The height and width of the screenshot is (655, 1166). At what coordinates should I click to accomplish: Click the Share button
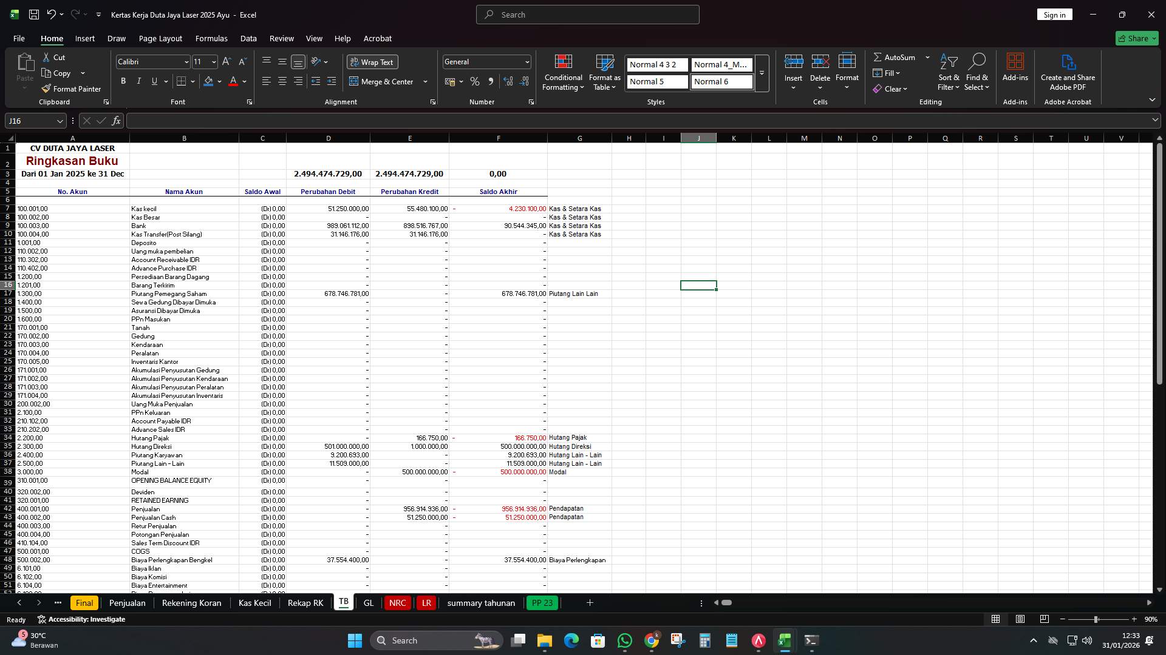1136,38
